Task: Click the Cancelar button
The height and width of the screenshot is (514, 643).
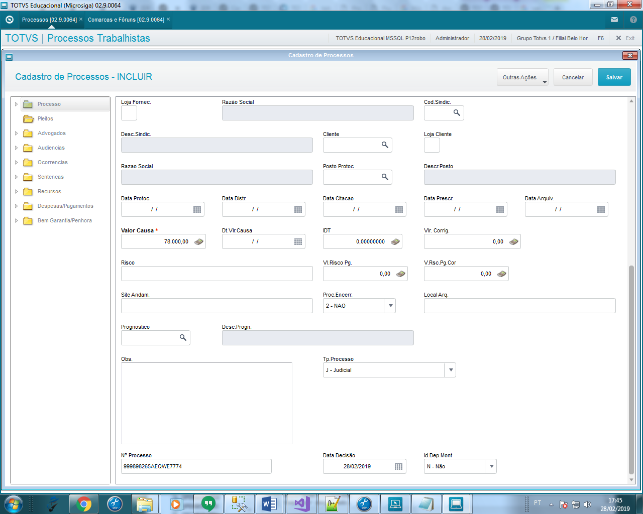Action: click(x=573, y=77)
